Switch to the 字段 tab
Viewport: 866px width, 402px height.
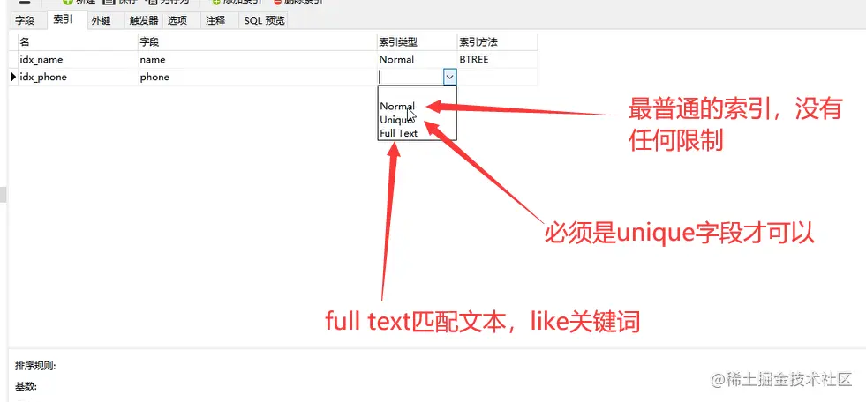tap(25, 20)
